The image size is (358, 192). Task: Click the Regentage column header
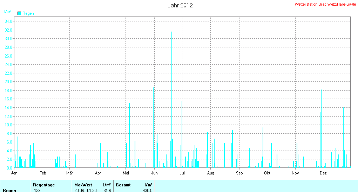tap(44, 185)
